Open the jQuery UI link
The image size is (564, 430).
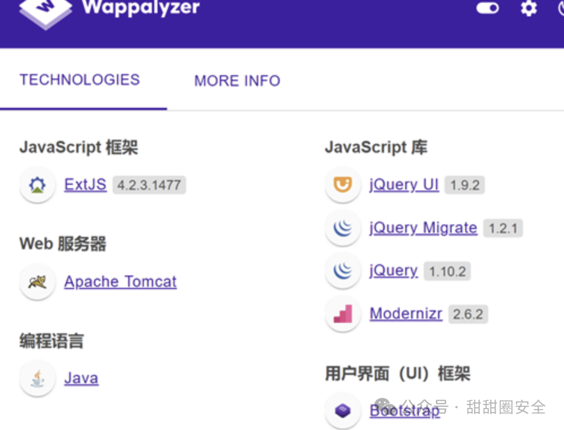(404, 184)
